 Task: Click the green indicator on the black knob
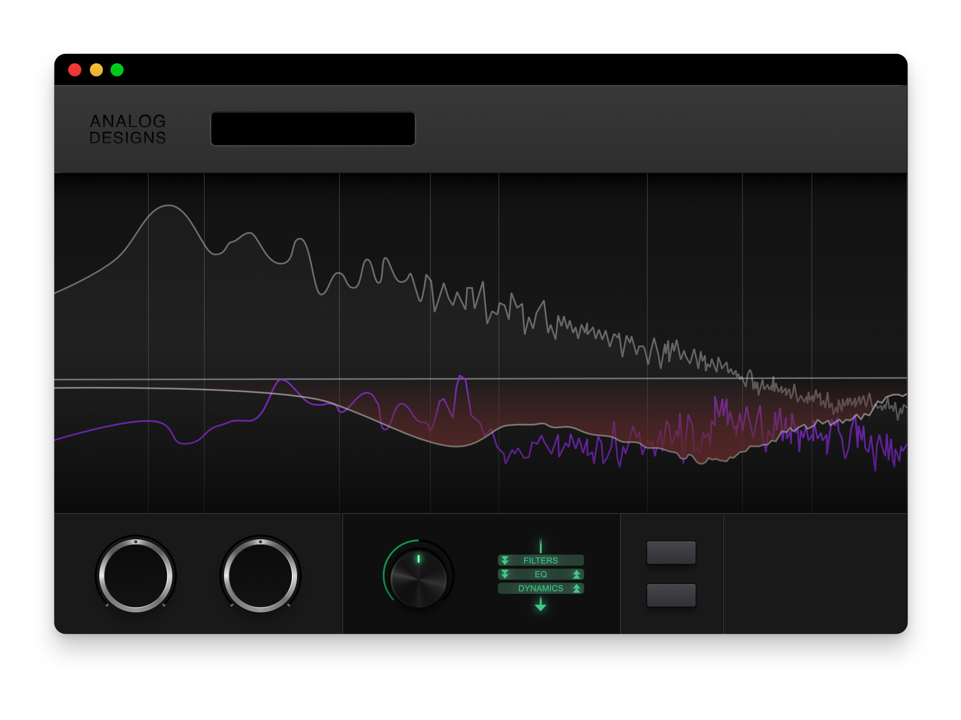[x=419, y=558]
